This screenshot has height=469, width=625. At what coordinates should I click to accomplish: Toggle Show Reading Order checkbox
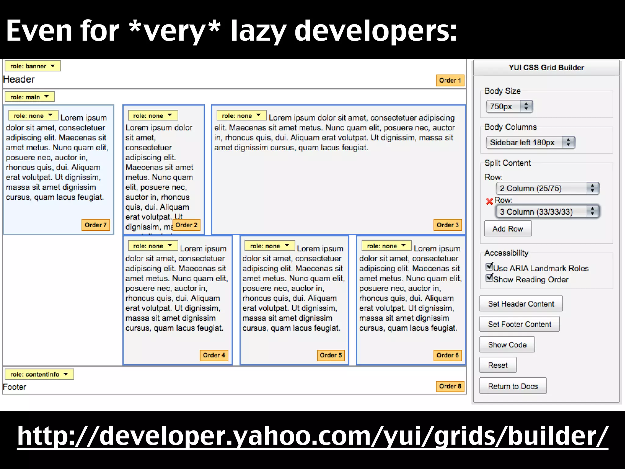489,278
